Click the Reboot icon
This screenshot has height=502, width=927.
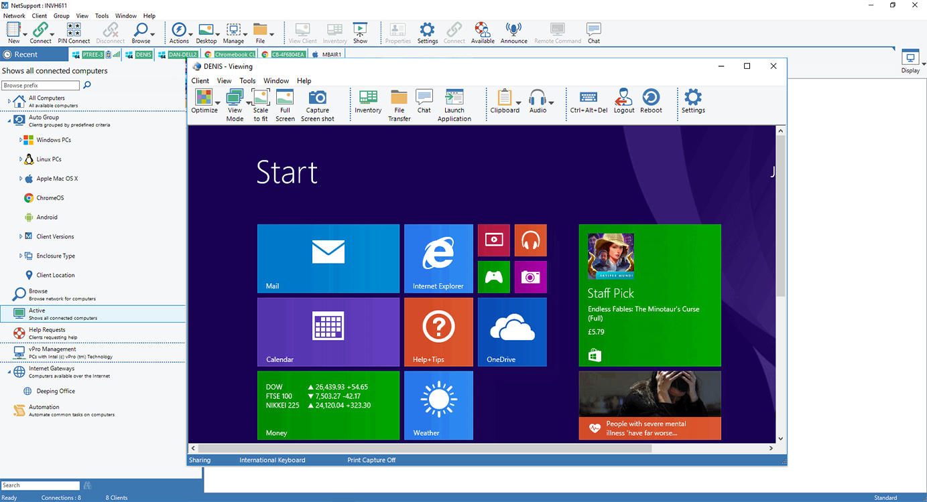[650, 98]
